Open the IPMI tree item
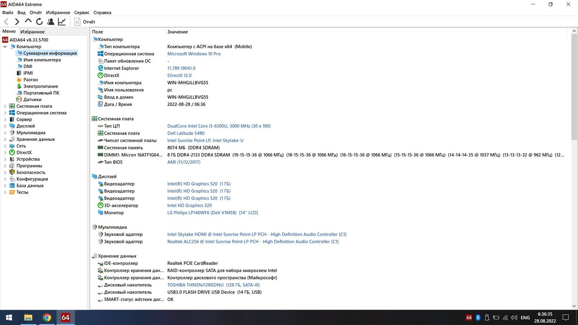Screen dimensions: 578x325 pos(28,73)
